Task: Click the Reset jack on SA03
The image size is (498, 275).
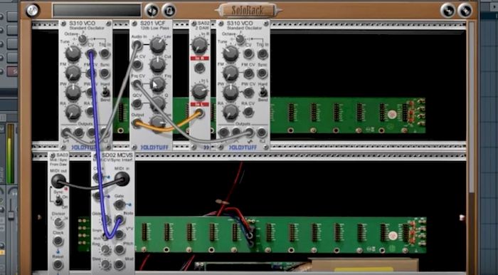Action: tap(58, 264)
